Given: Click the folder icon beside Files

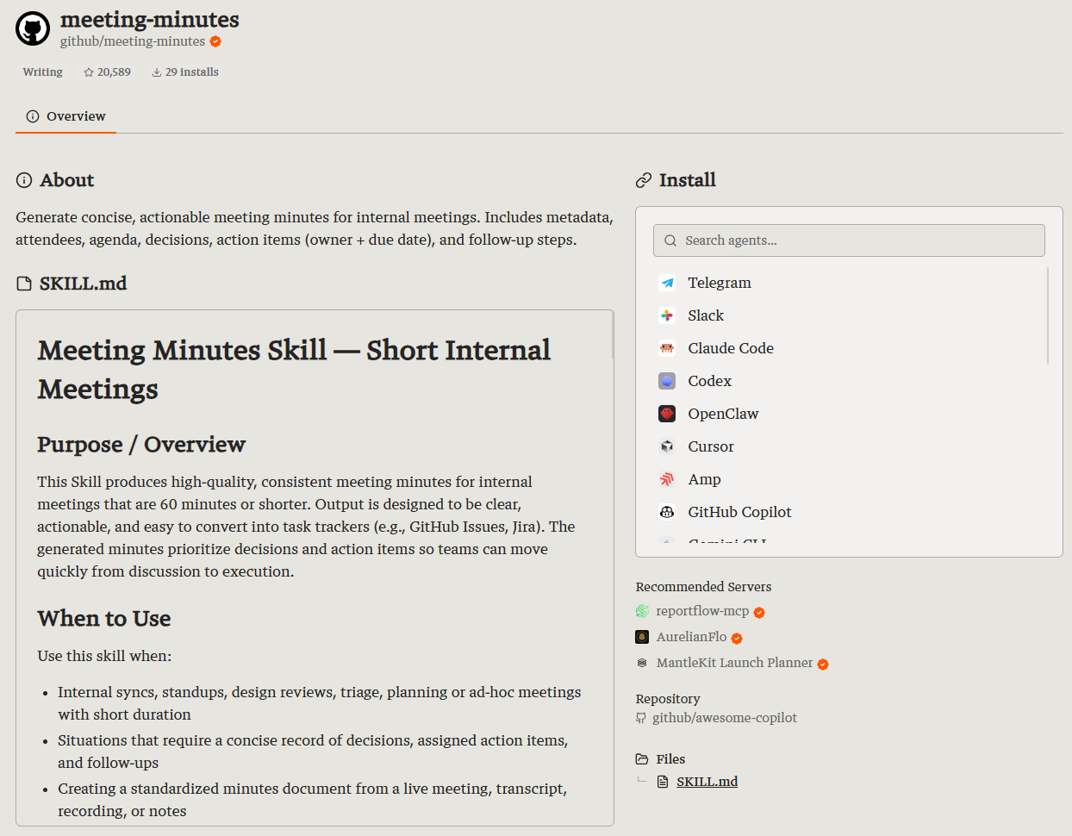Looking at the screenshot, I should coord(642,759).
